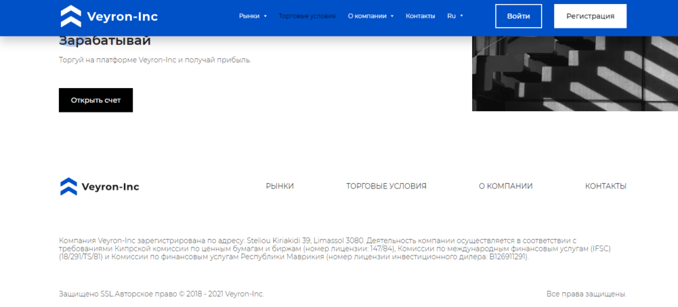Click the Войти button
678x307 pixels.
pyautogui.click(x=518, y=16)
